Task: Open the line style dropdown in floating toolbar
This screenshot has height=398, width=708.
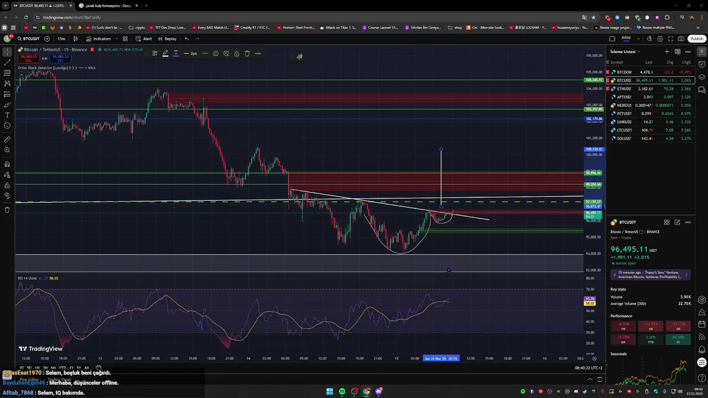Action: point(205,54)
